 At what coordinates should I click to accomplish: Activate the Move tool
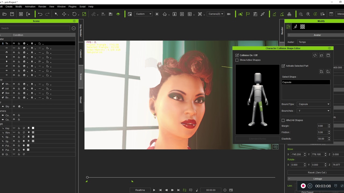64,14
